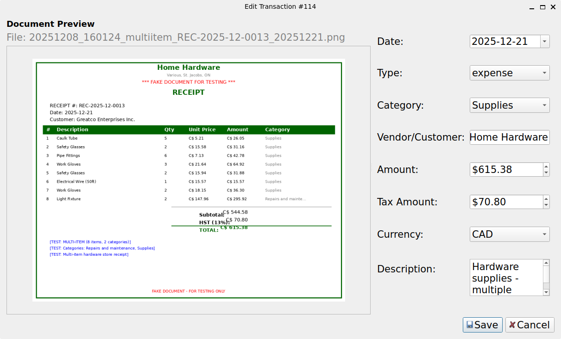Decrease Tax Amount using its down stepper
Viewport: 561px width, 339px height.
click(546, 205)
